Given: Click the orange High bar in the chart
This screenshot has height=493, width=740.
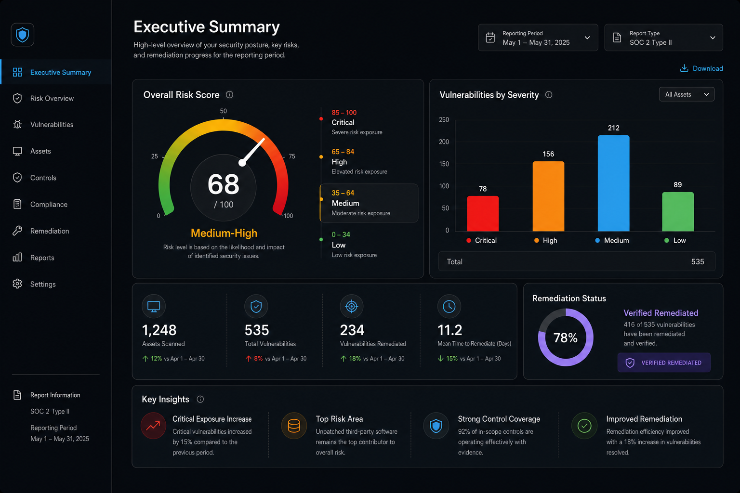Looking at the screenshot, I should coord(548,196).
